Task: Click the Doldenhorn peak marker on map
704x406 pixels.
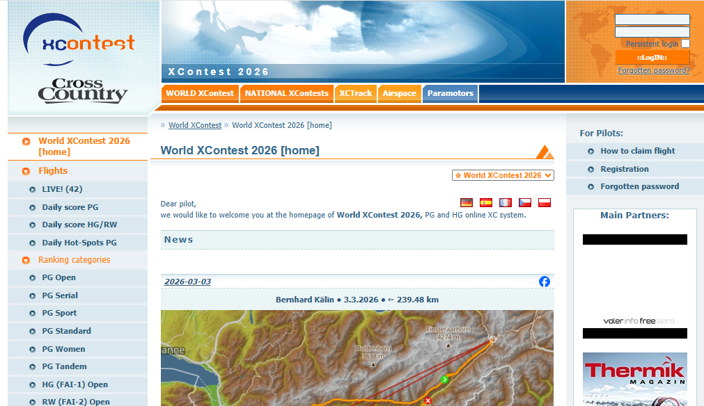Action: (x=373, y=364)
